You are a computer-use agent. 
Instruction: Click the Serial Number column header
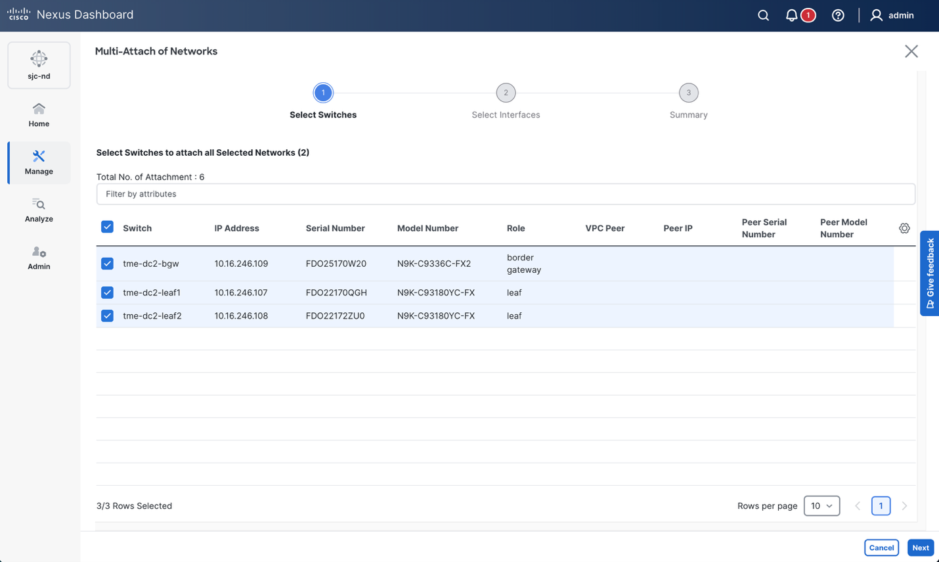pyautogui.click(x=335, y=228)
